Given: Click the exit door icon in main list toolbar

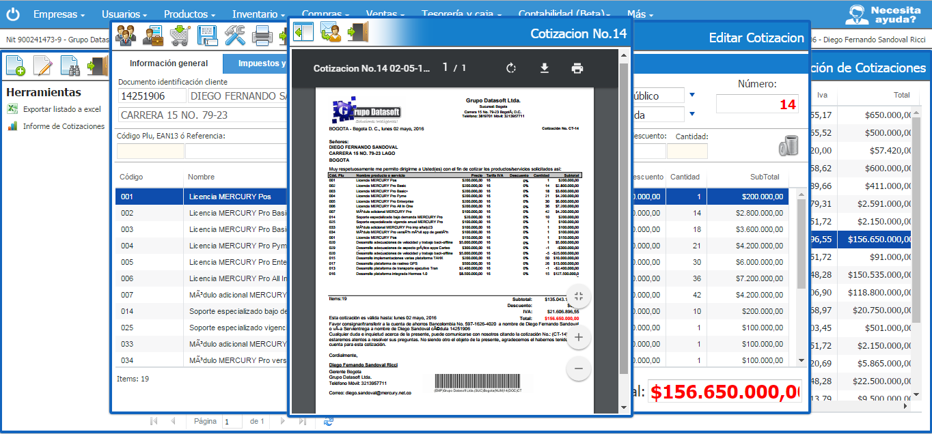Looking at the screenshot, I should pos(98,65).
